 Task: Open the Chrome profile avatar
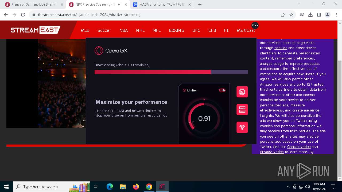328,15
